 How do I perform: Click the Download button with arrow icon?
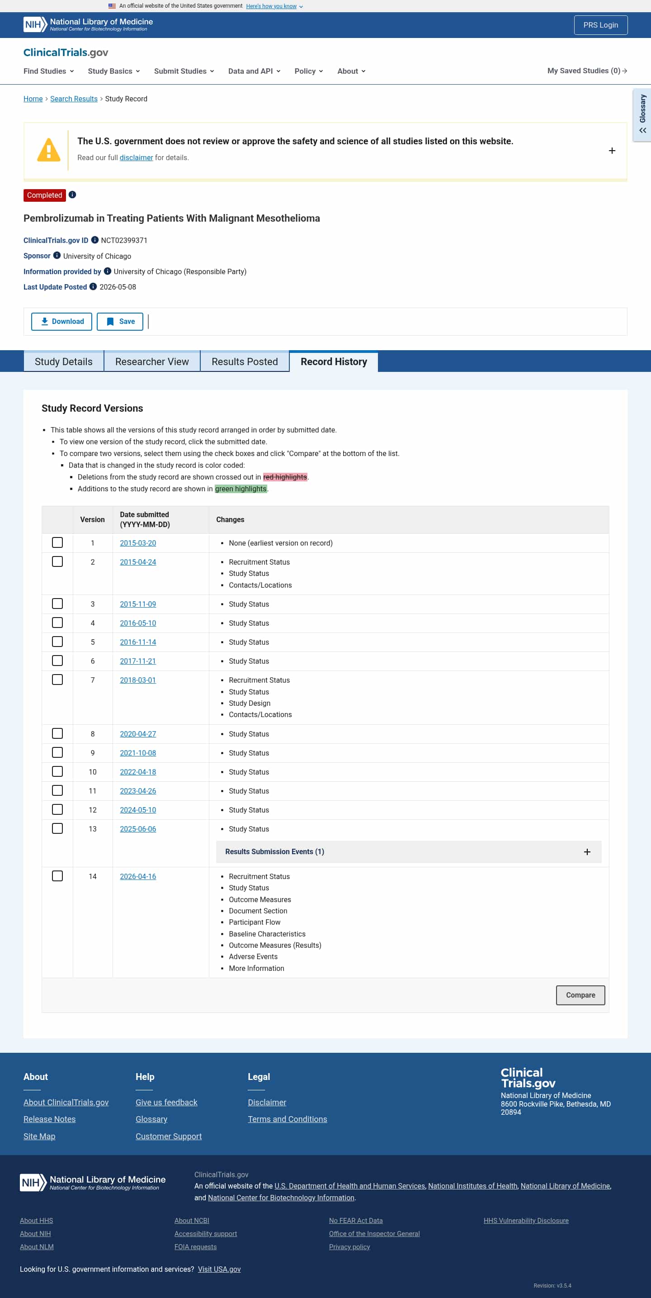(x=62, y=322)
